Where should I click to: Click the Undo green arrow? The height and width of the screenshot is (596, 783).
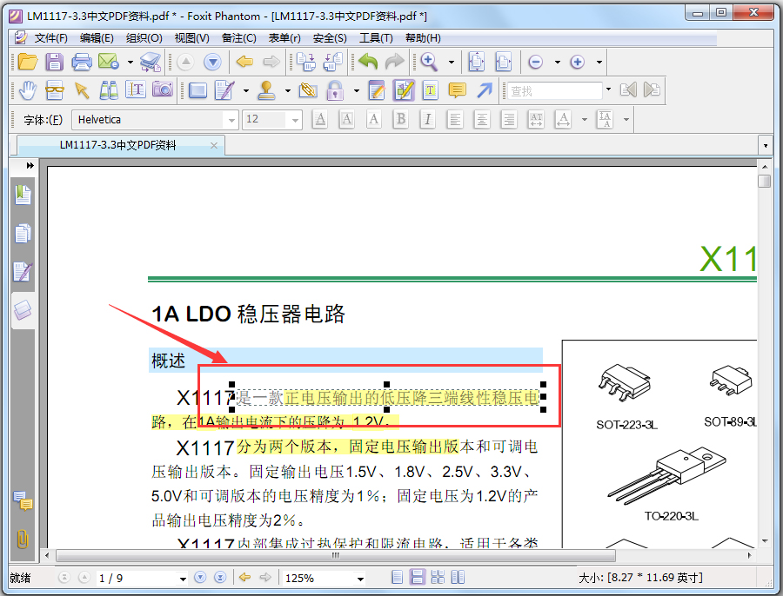[x=367, y=62]
